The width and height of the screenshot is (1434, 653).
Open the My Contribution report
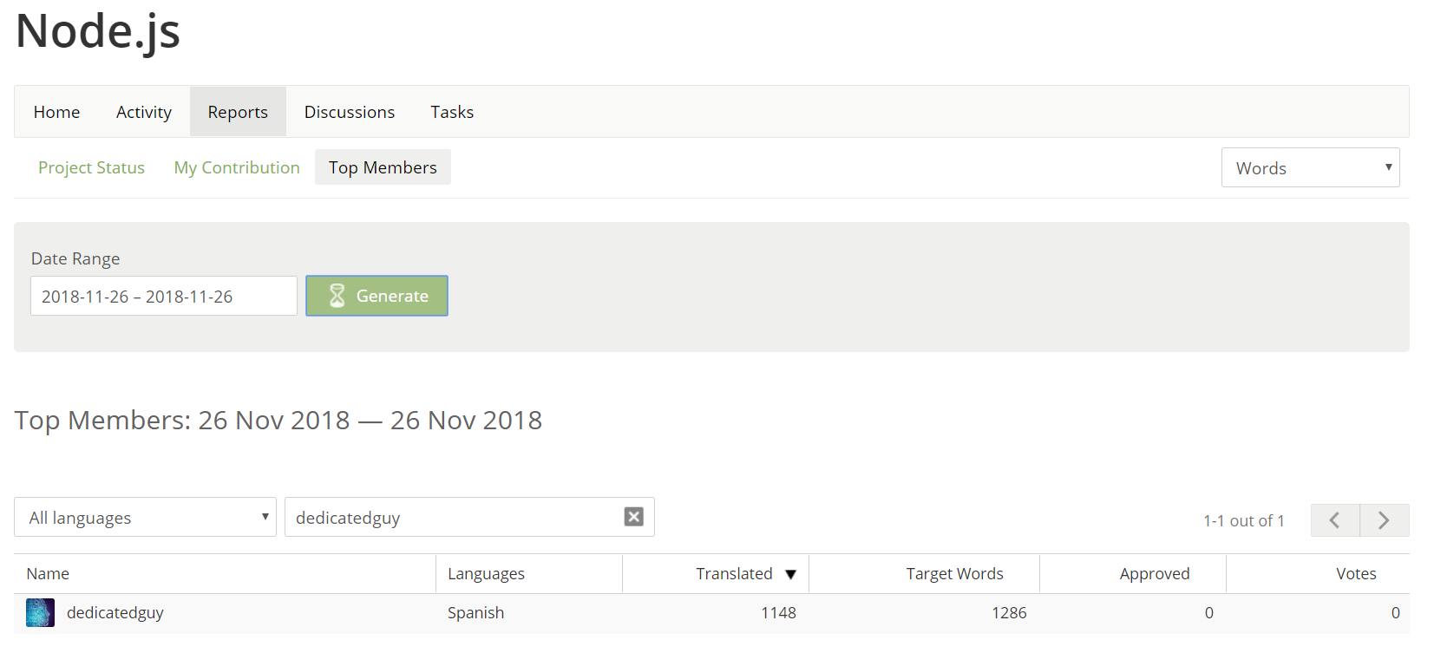[x=237, y=167]
